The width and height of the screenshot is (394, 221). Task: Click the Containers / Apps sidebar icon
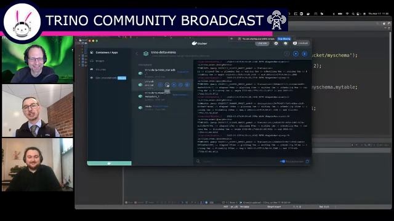tap(92, 53)
